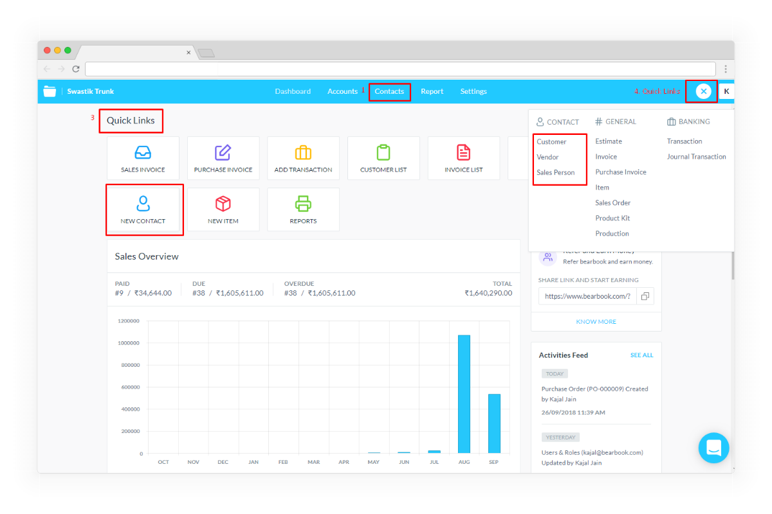Open the Invoice List quick link tile
Image resolution: width=772 pixels, height=514 pixels.
click(463, 158)
